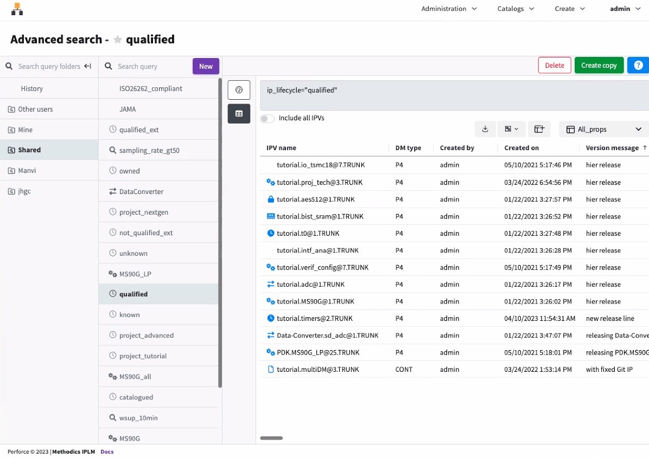Click the add column icon
The height and width of the screenshot is (458, 649).
pyautogui.click(x=539, y=129)
